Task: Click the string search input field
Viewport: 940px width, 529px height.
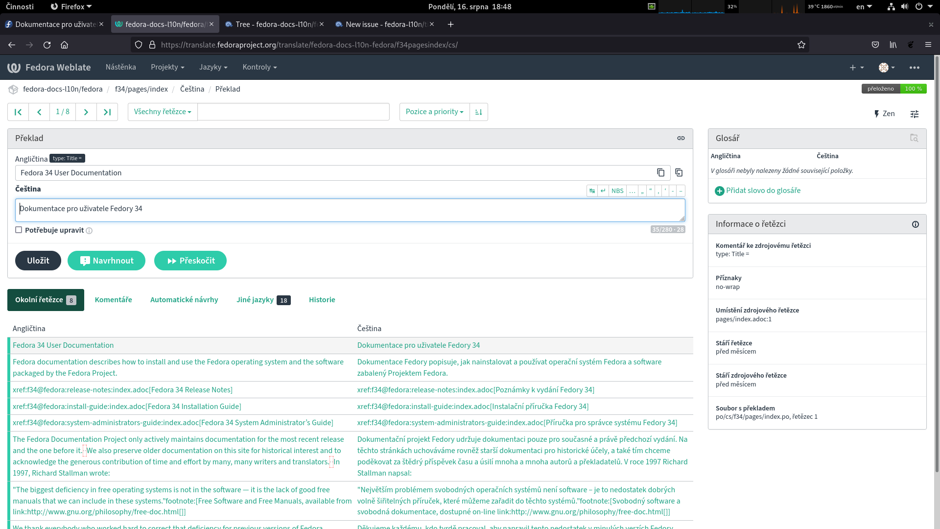Action: 293,112
